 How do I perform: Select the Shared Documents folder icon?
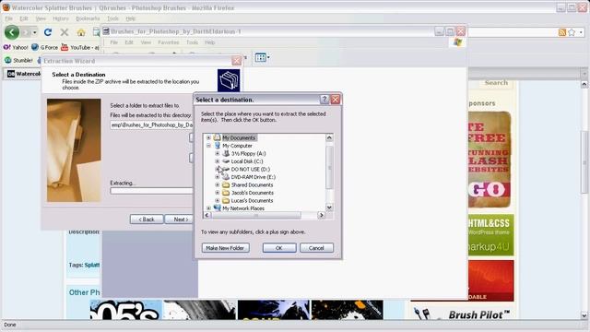point(226,184)
